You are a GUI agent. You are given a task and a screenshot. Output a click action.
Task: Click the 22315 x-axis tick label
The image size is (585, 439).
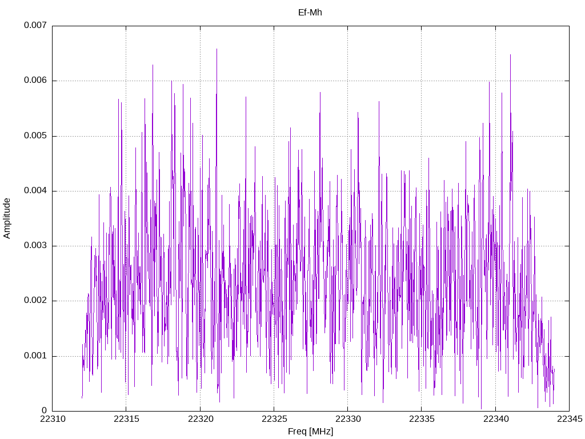(126, 419)
